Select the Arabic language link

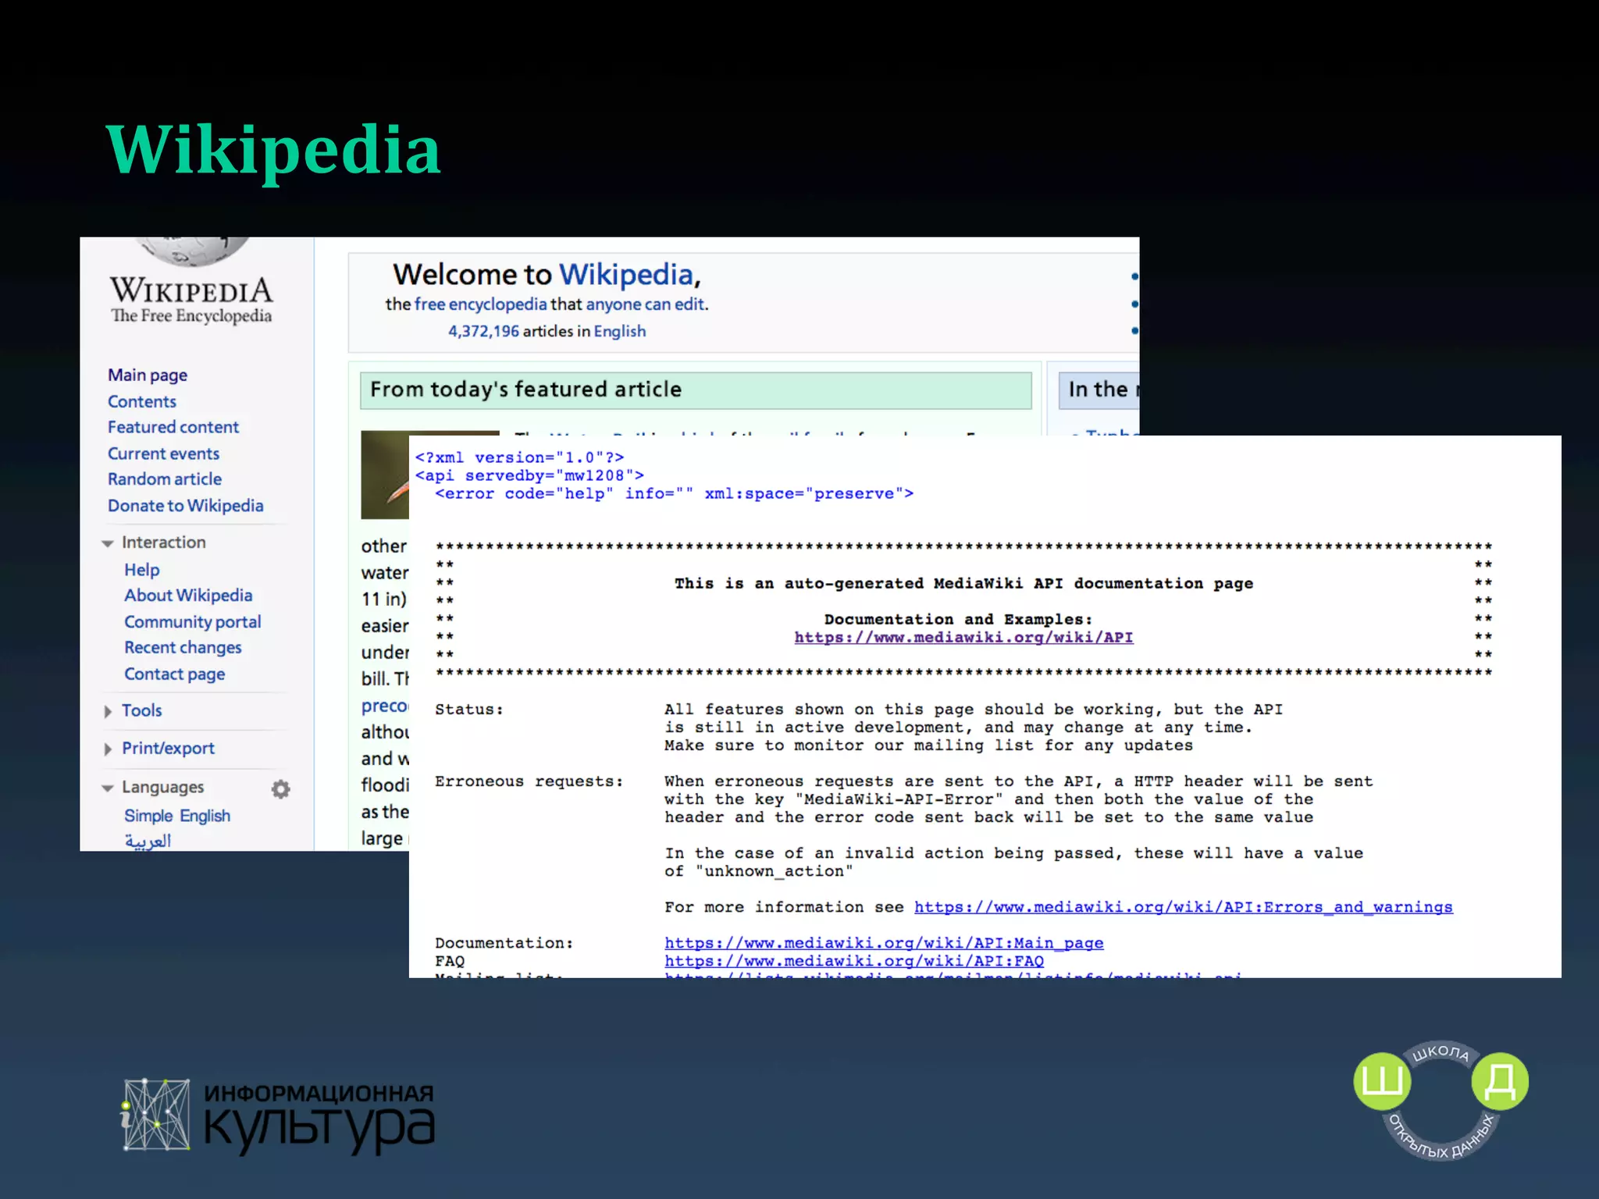(x=148, y=841)
